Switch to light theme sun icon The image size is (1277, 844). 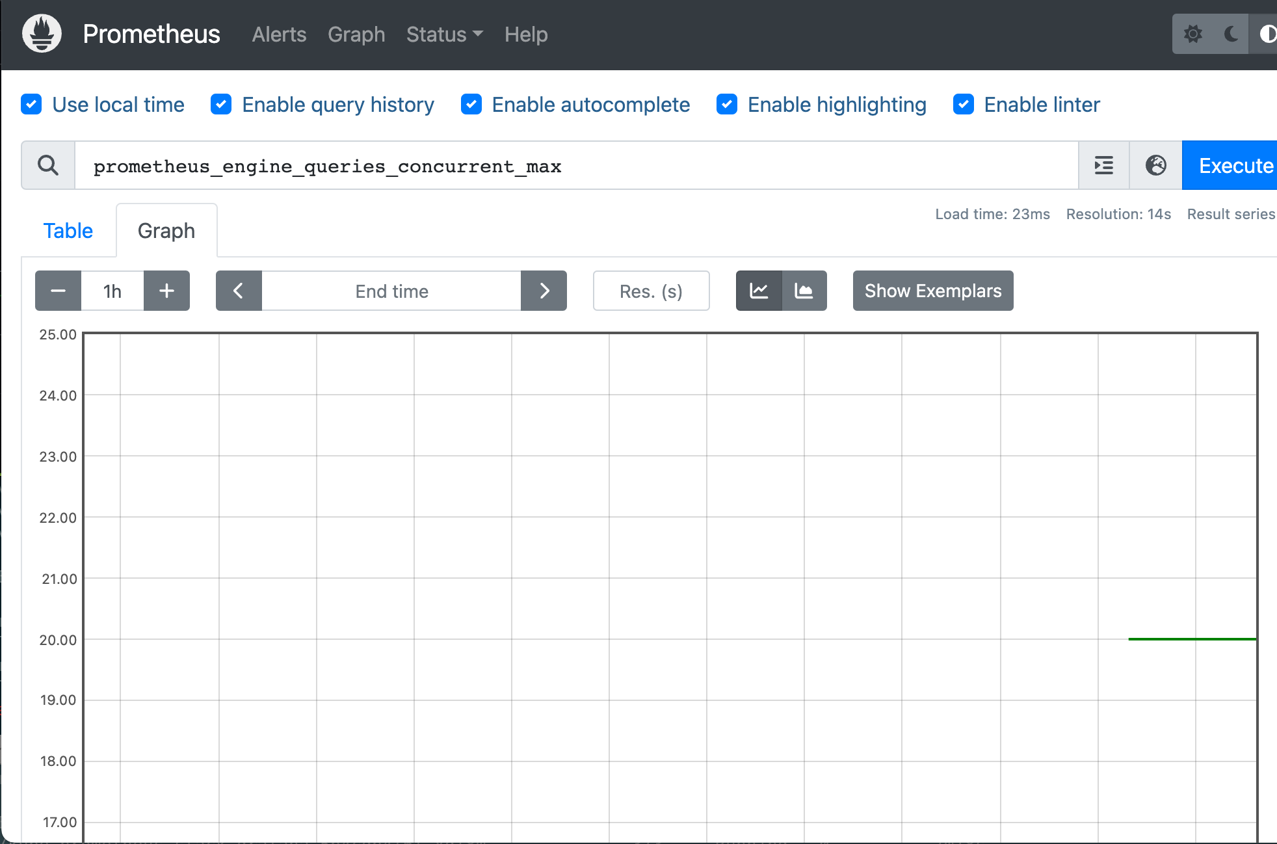pyautogui.click(x=1192, y=34)
